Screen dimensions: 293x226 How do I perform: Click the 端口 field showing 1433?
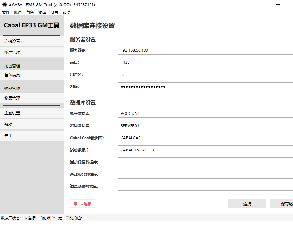pyautogui.click(x=206, y=62)
